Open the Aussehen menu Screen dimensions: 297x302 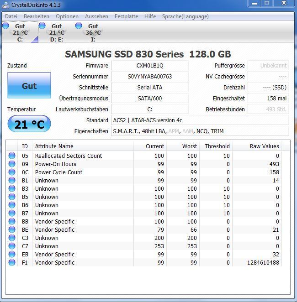[x=96, y=16]
